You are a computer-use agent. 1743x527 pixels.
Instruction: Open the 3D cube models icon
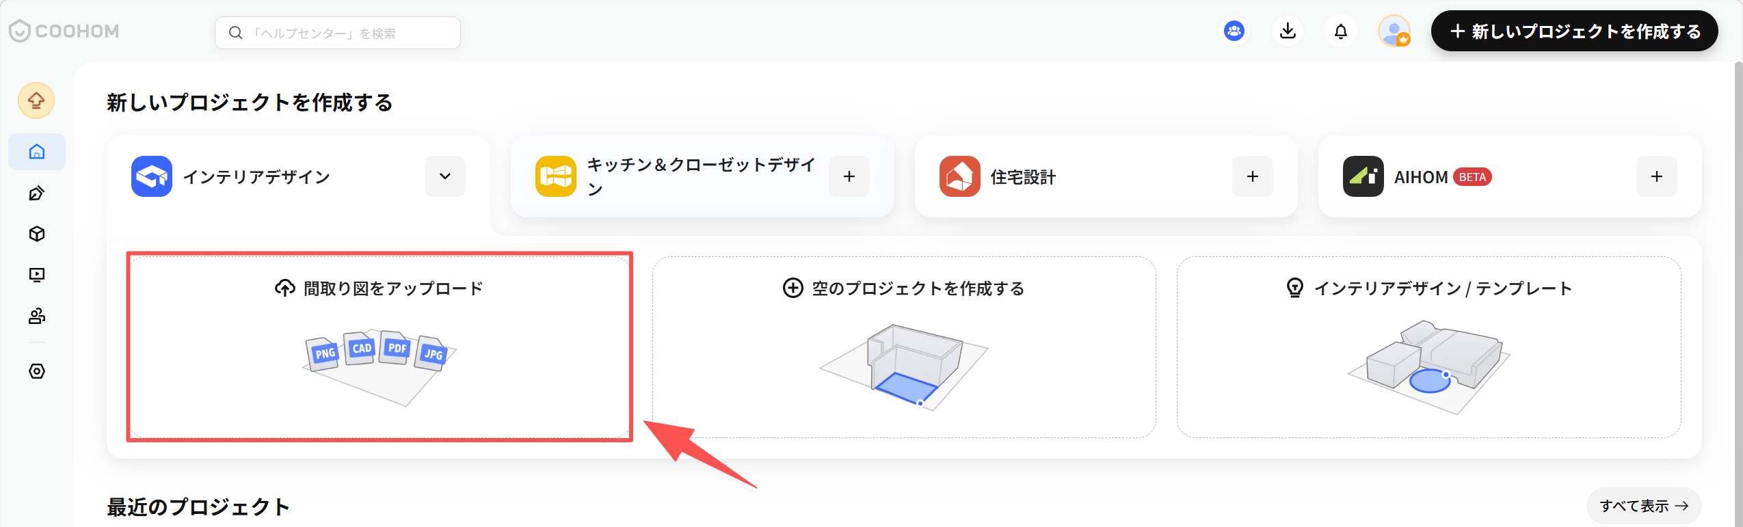point(37,234)
